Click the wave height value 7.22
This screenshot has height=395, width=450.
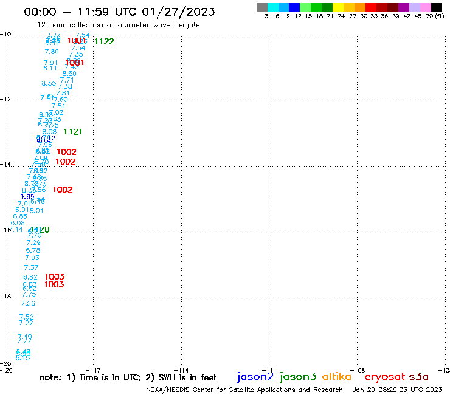(26, 323)
